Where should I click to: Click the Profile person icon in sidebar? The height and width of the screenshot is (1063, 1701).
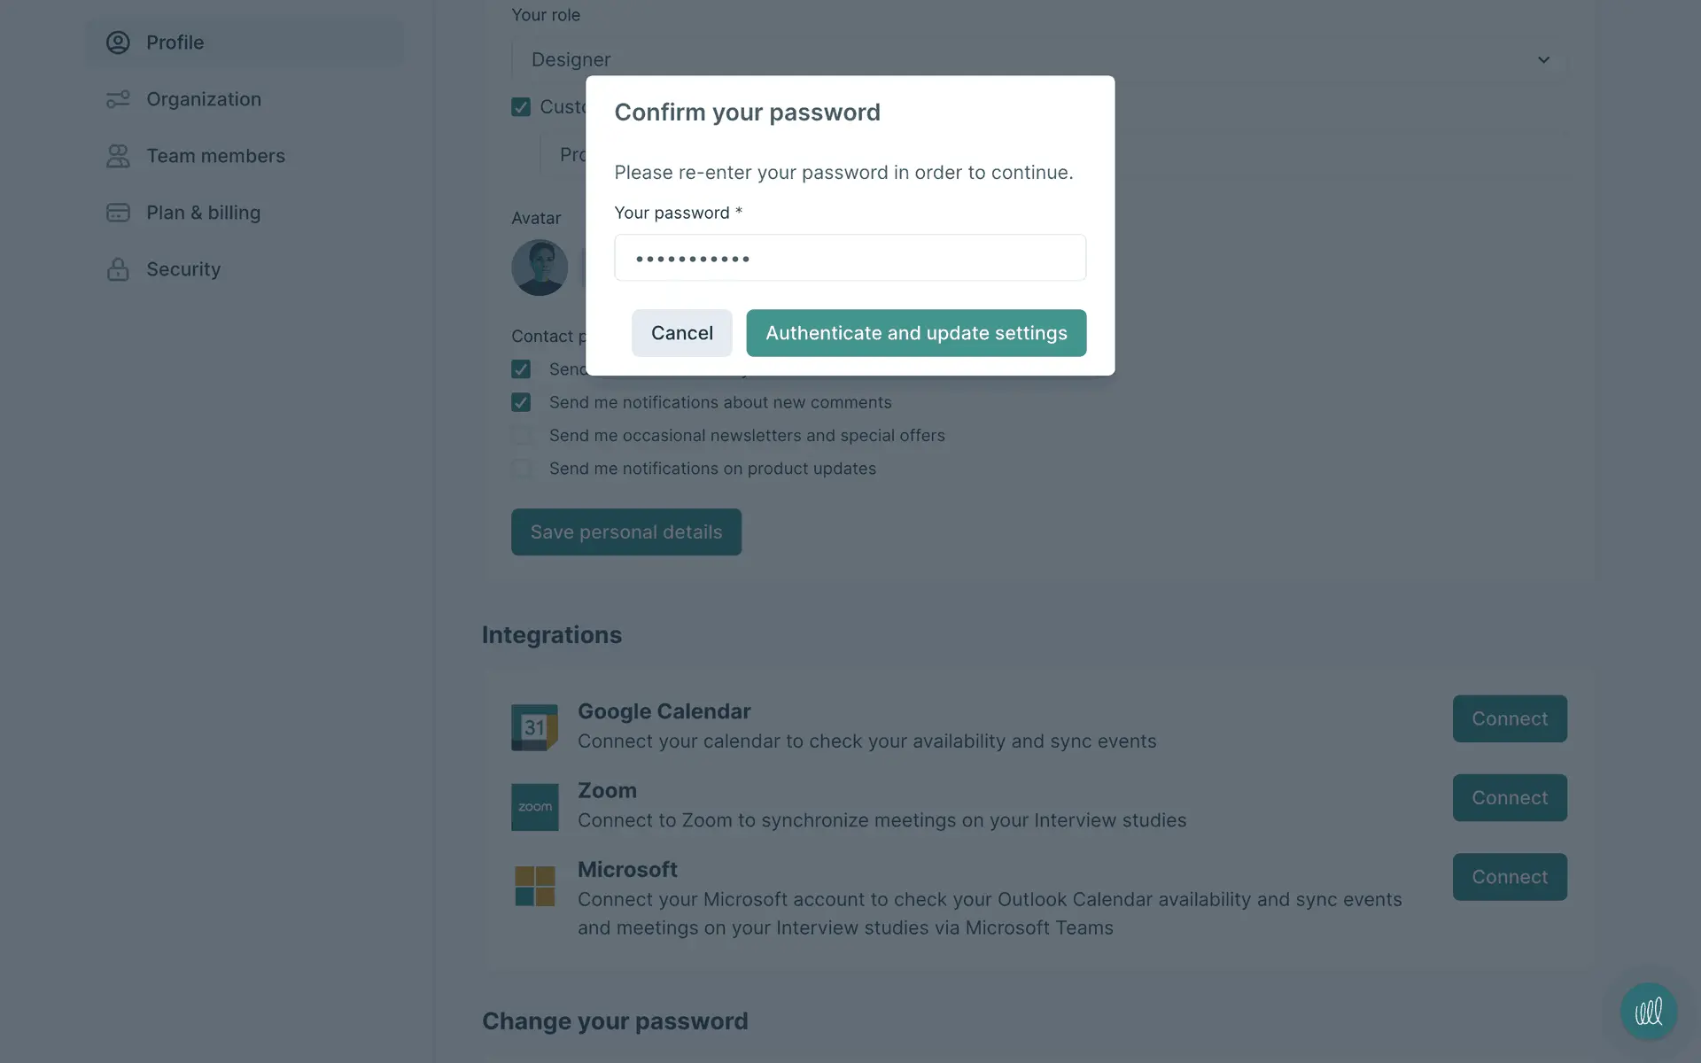tap(118, 43)
